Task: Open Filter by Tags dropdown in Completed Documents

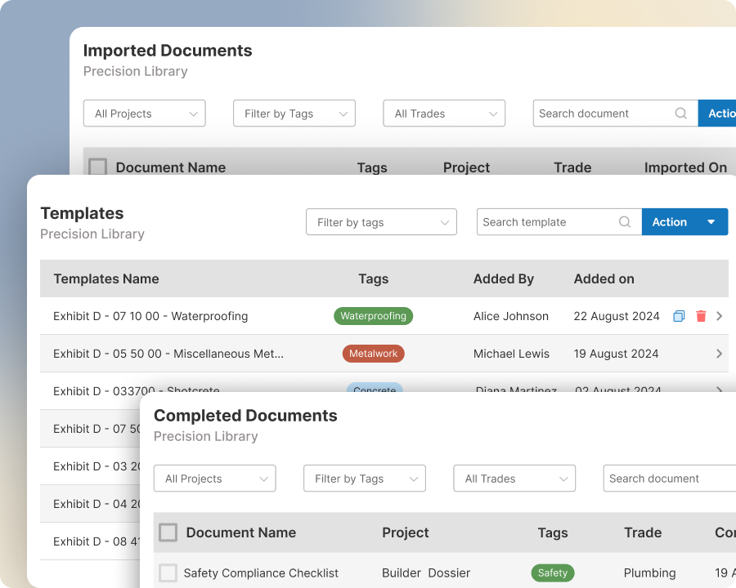Action: pyautogui.click(x=365, y=479)
